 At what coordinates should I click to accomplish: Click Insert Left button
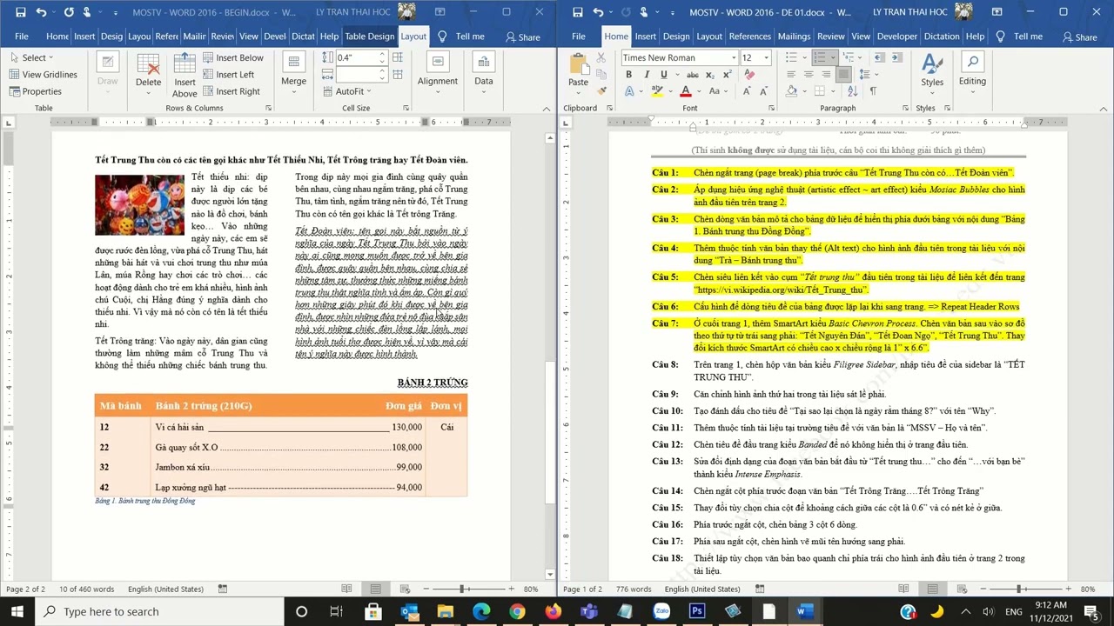(x=228, y=75)
